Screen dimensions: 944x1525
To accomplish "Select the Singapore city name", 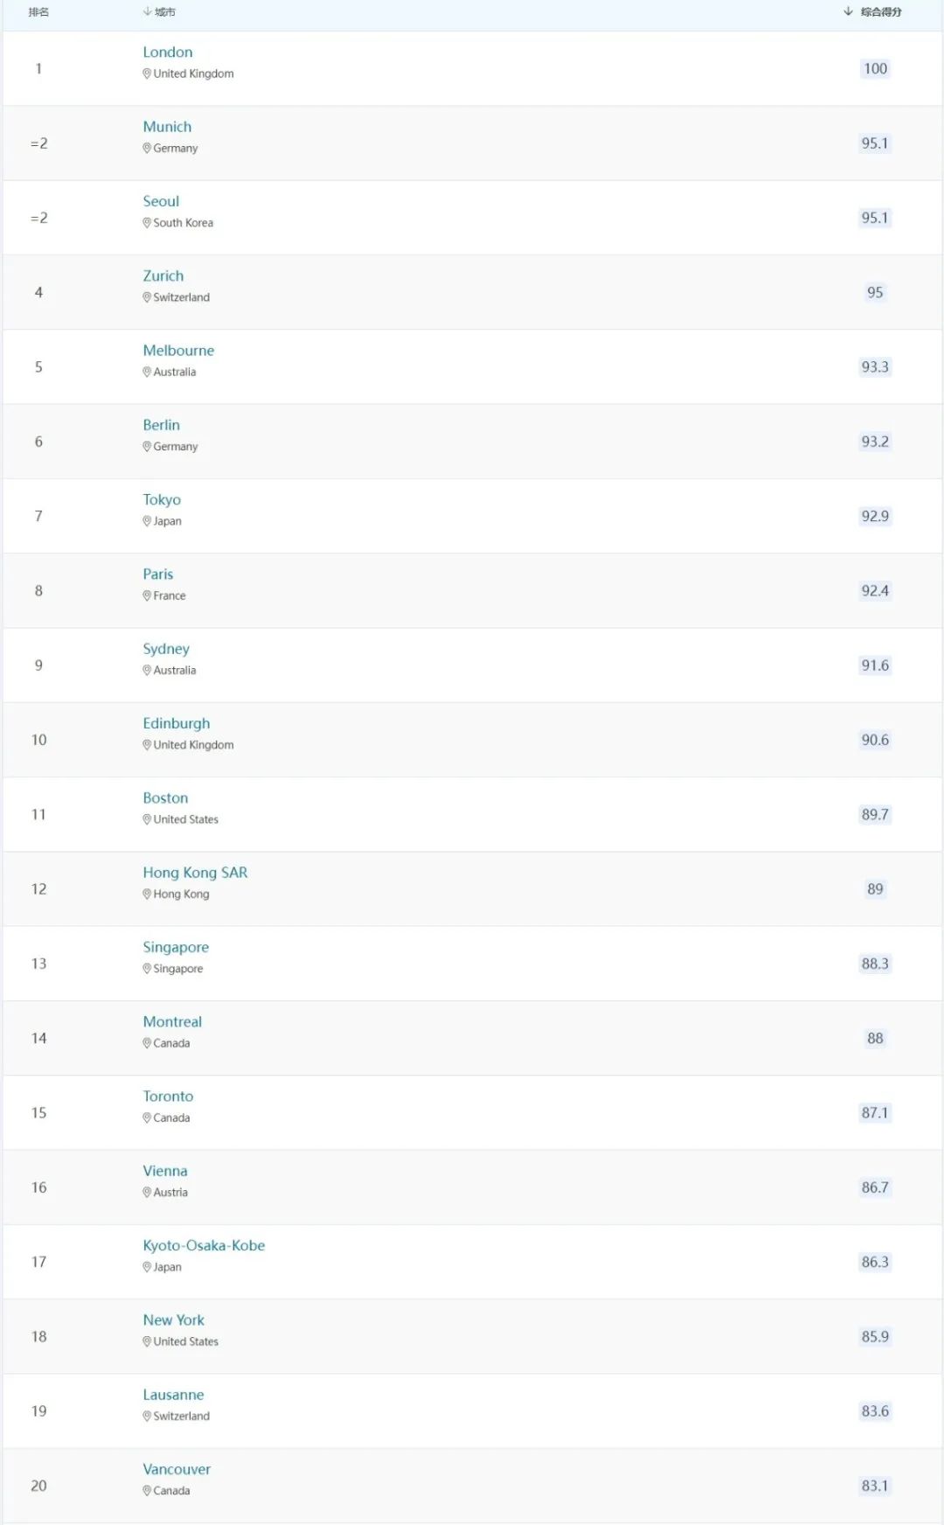I will (176, 948).
